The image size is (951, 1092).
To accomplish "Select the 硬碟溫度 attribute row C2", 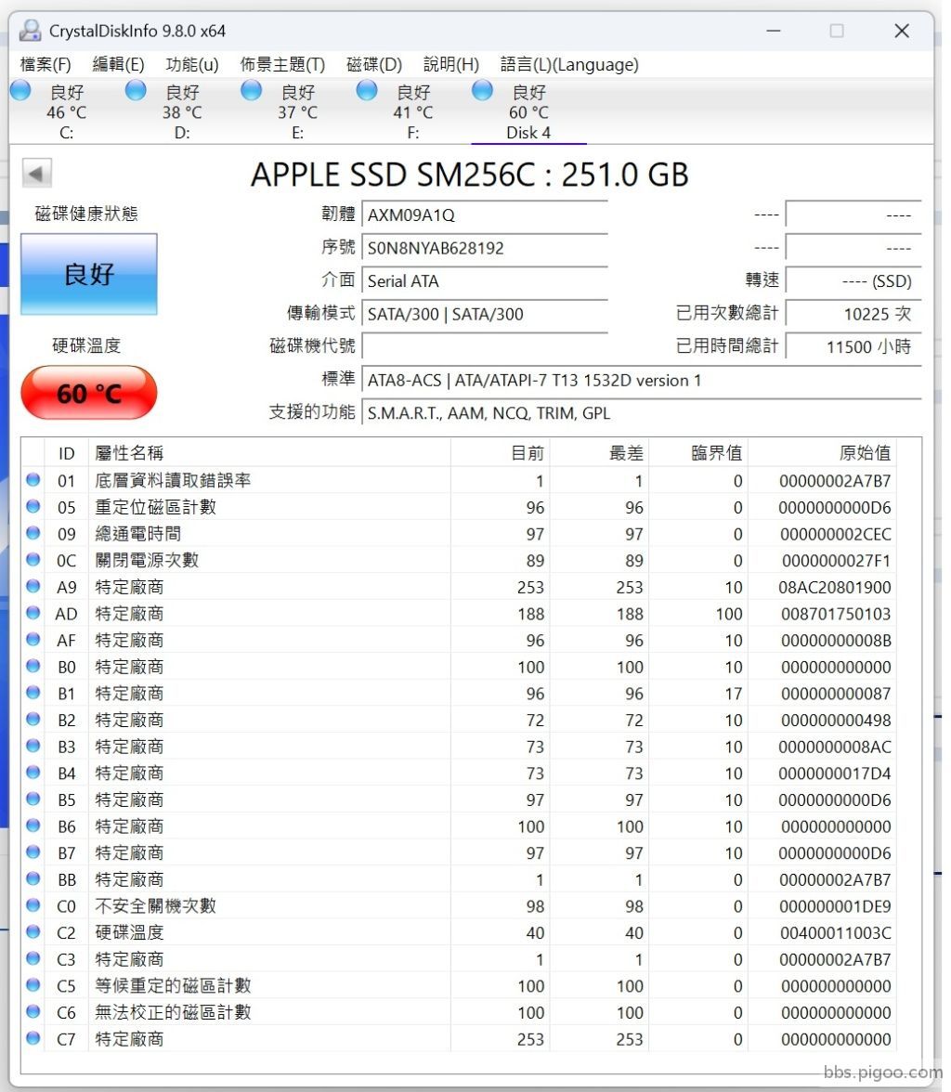I will pos(459,932).
